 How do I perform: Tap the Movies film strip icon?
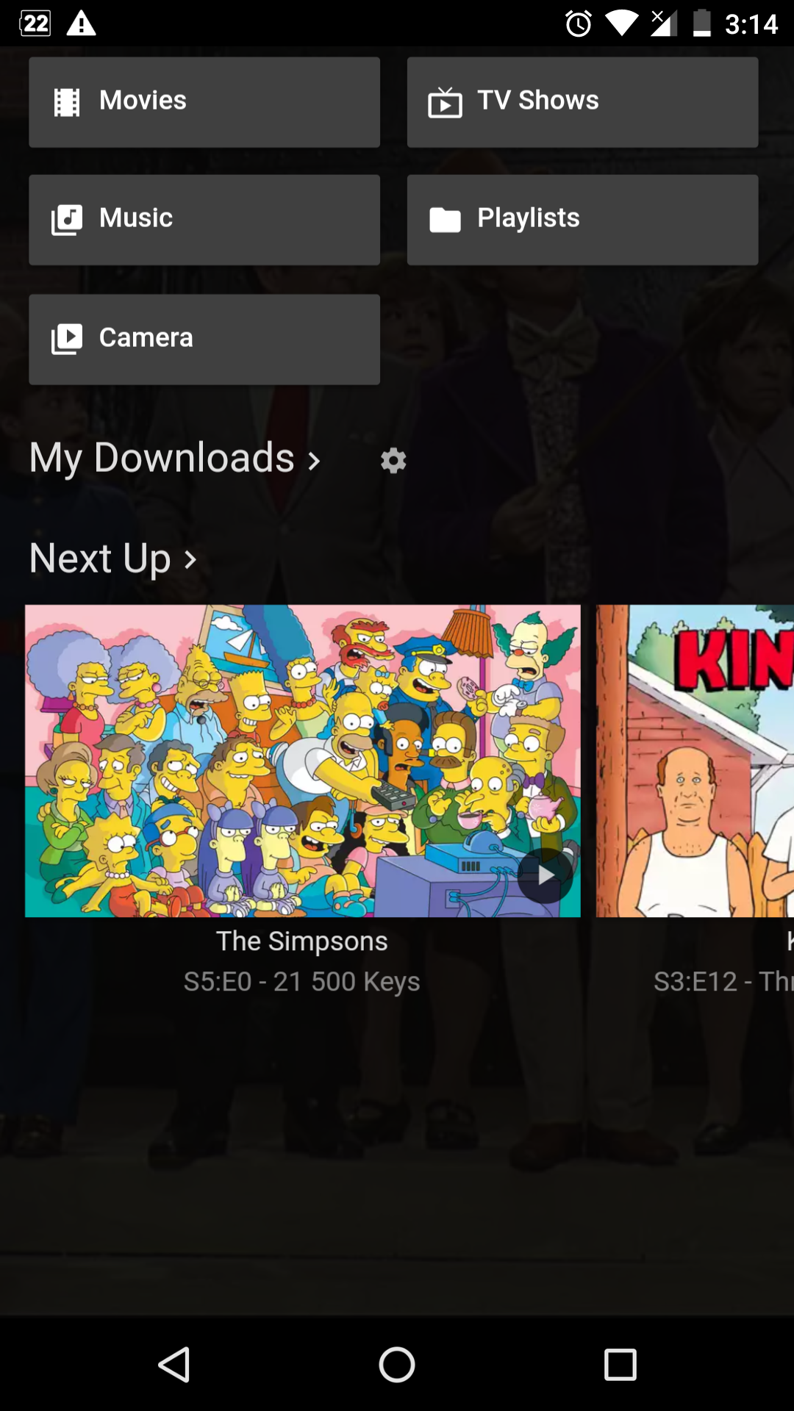click(x=67, y=102)
